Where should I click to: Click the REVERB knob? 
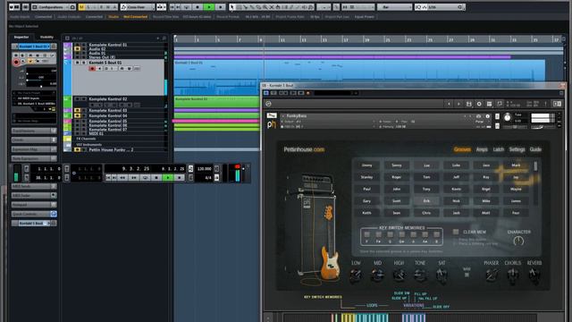[x=534, y=275]
